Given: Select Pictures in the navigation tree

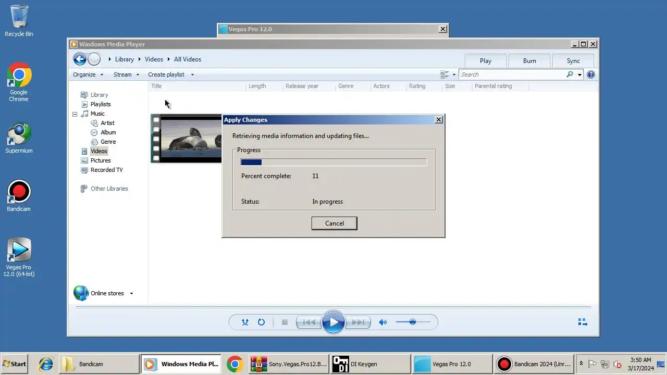Looking at the screenshot, I should point(101,160).
